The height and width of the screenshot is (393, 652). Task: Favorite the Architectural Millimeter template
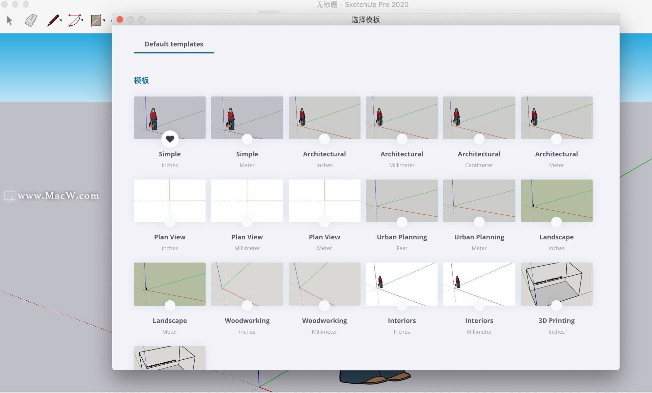point(402,139)
